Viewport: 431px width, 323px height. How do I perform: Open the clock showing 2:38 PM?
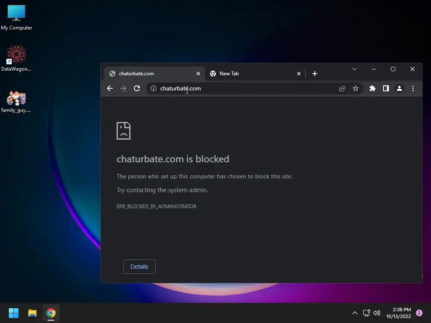click(399, 313)
